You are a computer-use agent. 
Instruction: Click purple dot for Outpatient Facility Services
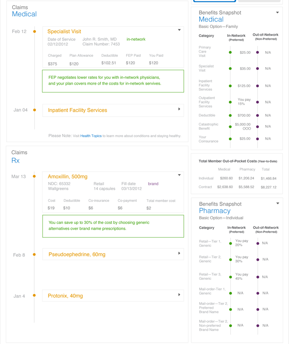[x=258, y=102]
